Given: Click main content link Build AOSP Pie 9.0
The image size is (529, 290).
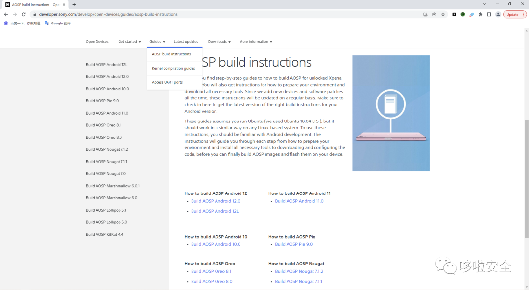Looking at the screenshot, I should click(294, 244).
